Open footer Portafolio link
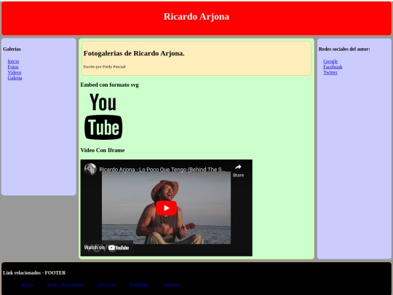The width and height of the screenshot is (393, 295). coord(139,285)
